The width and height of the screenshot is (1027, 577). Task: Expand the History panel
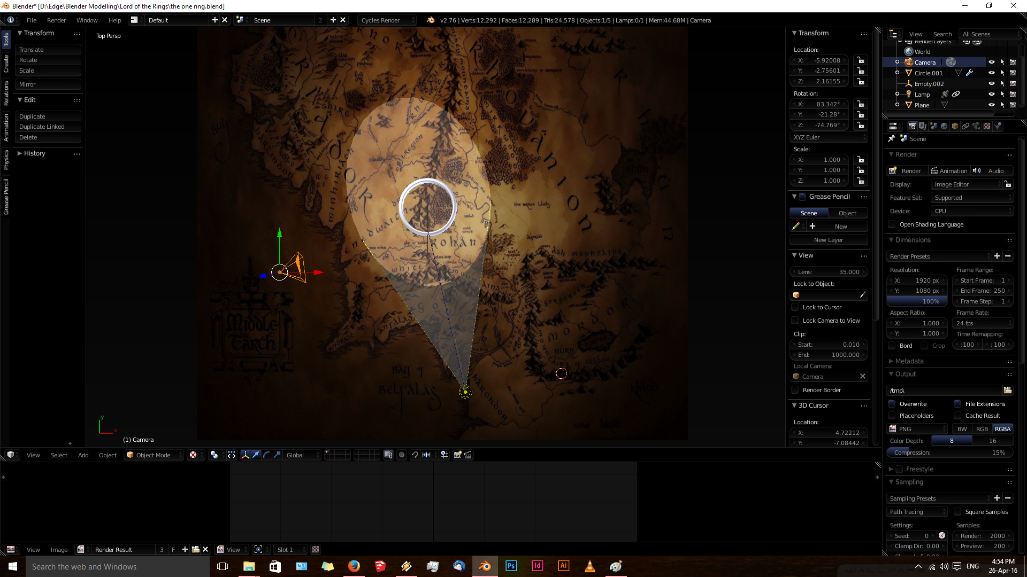click(34, 153)
